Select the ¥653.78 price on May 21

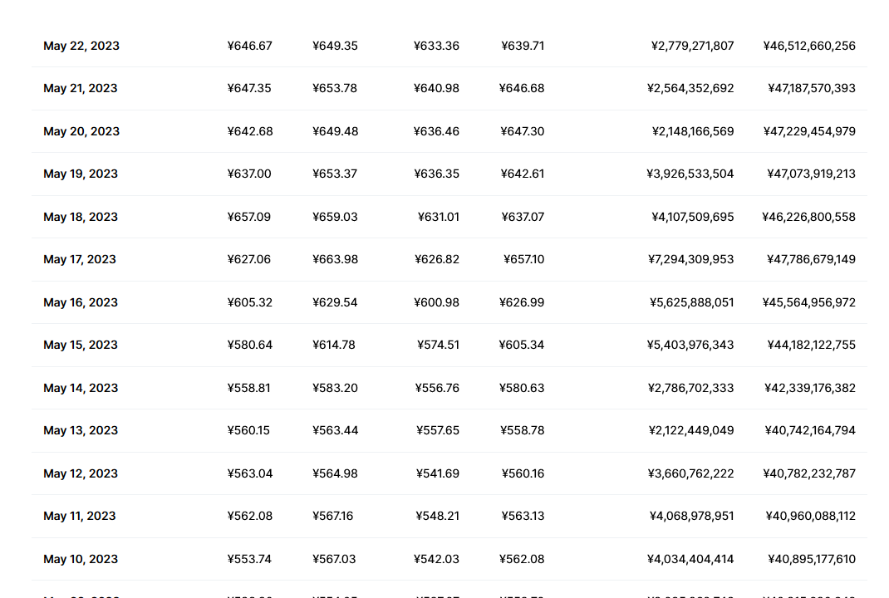coord(335,88)
